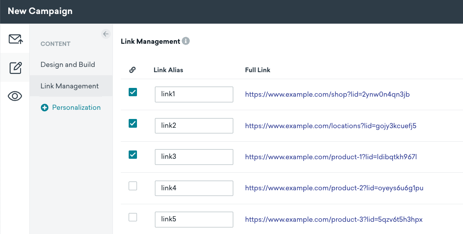This screenshot has width=463, height=234.
Task: Edit the link3 alias field
Action: [x=194, y=157]
